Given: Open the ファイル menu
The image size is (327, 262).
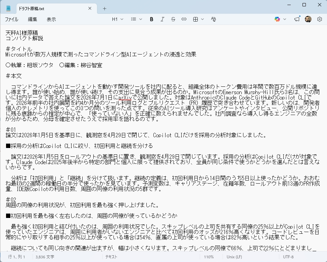Looking at the screenshot, I should 11,20.
